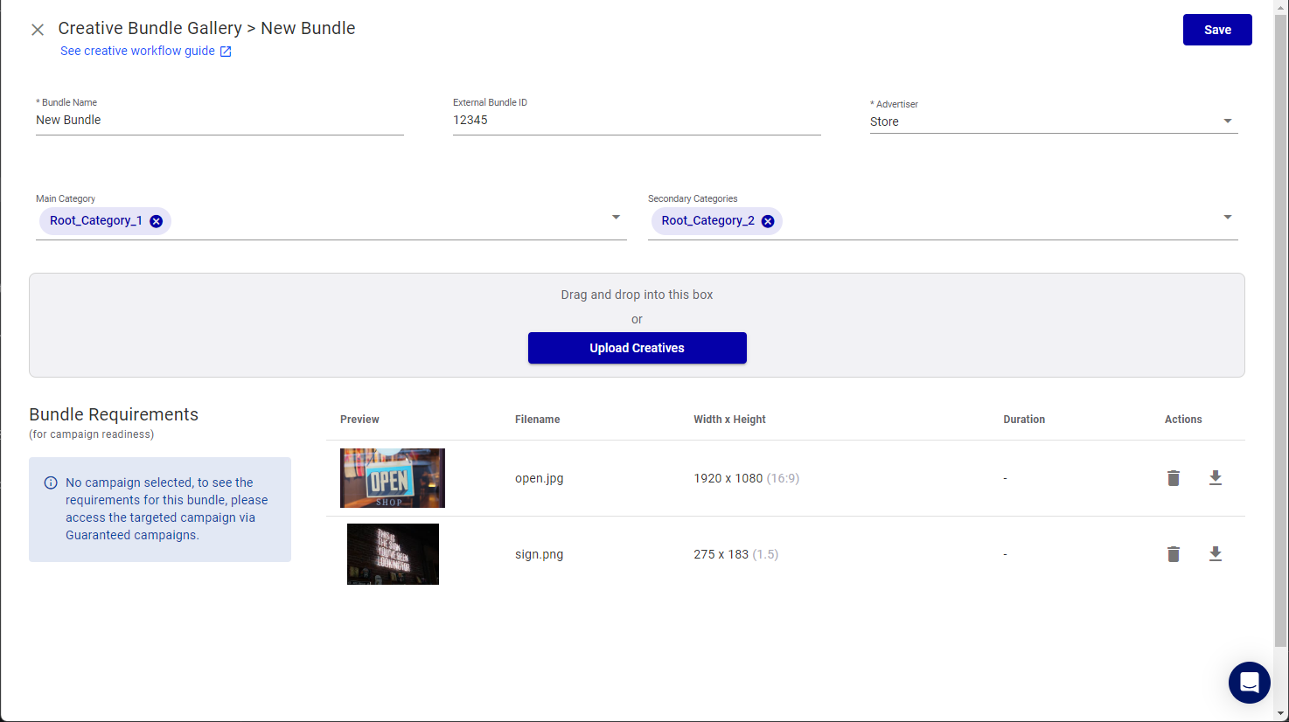Save the new bundle
1289x722 pixels.
click(1216, 30)
